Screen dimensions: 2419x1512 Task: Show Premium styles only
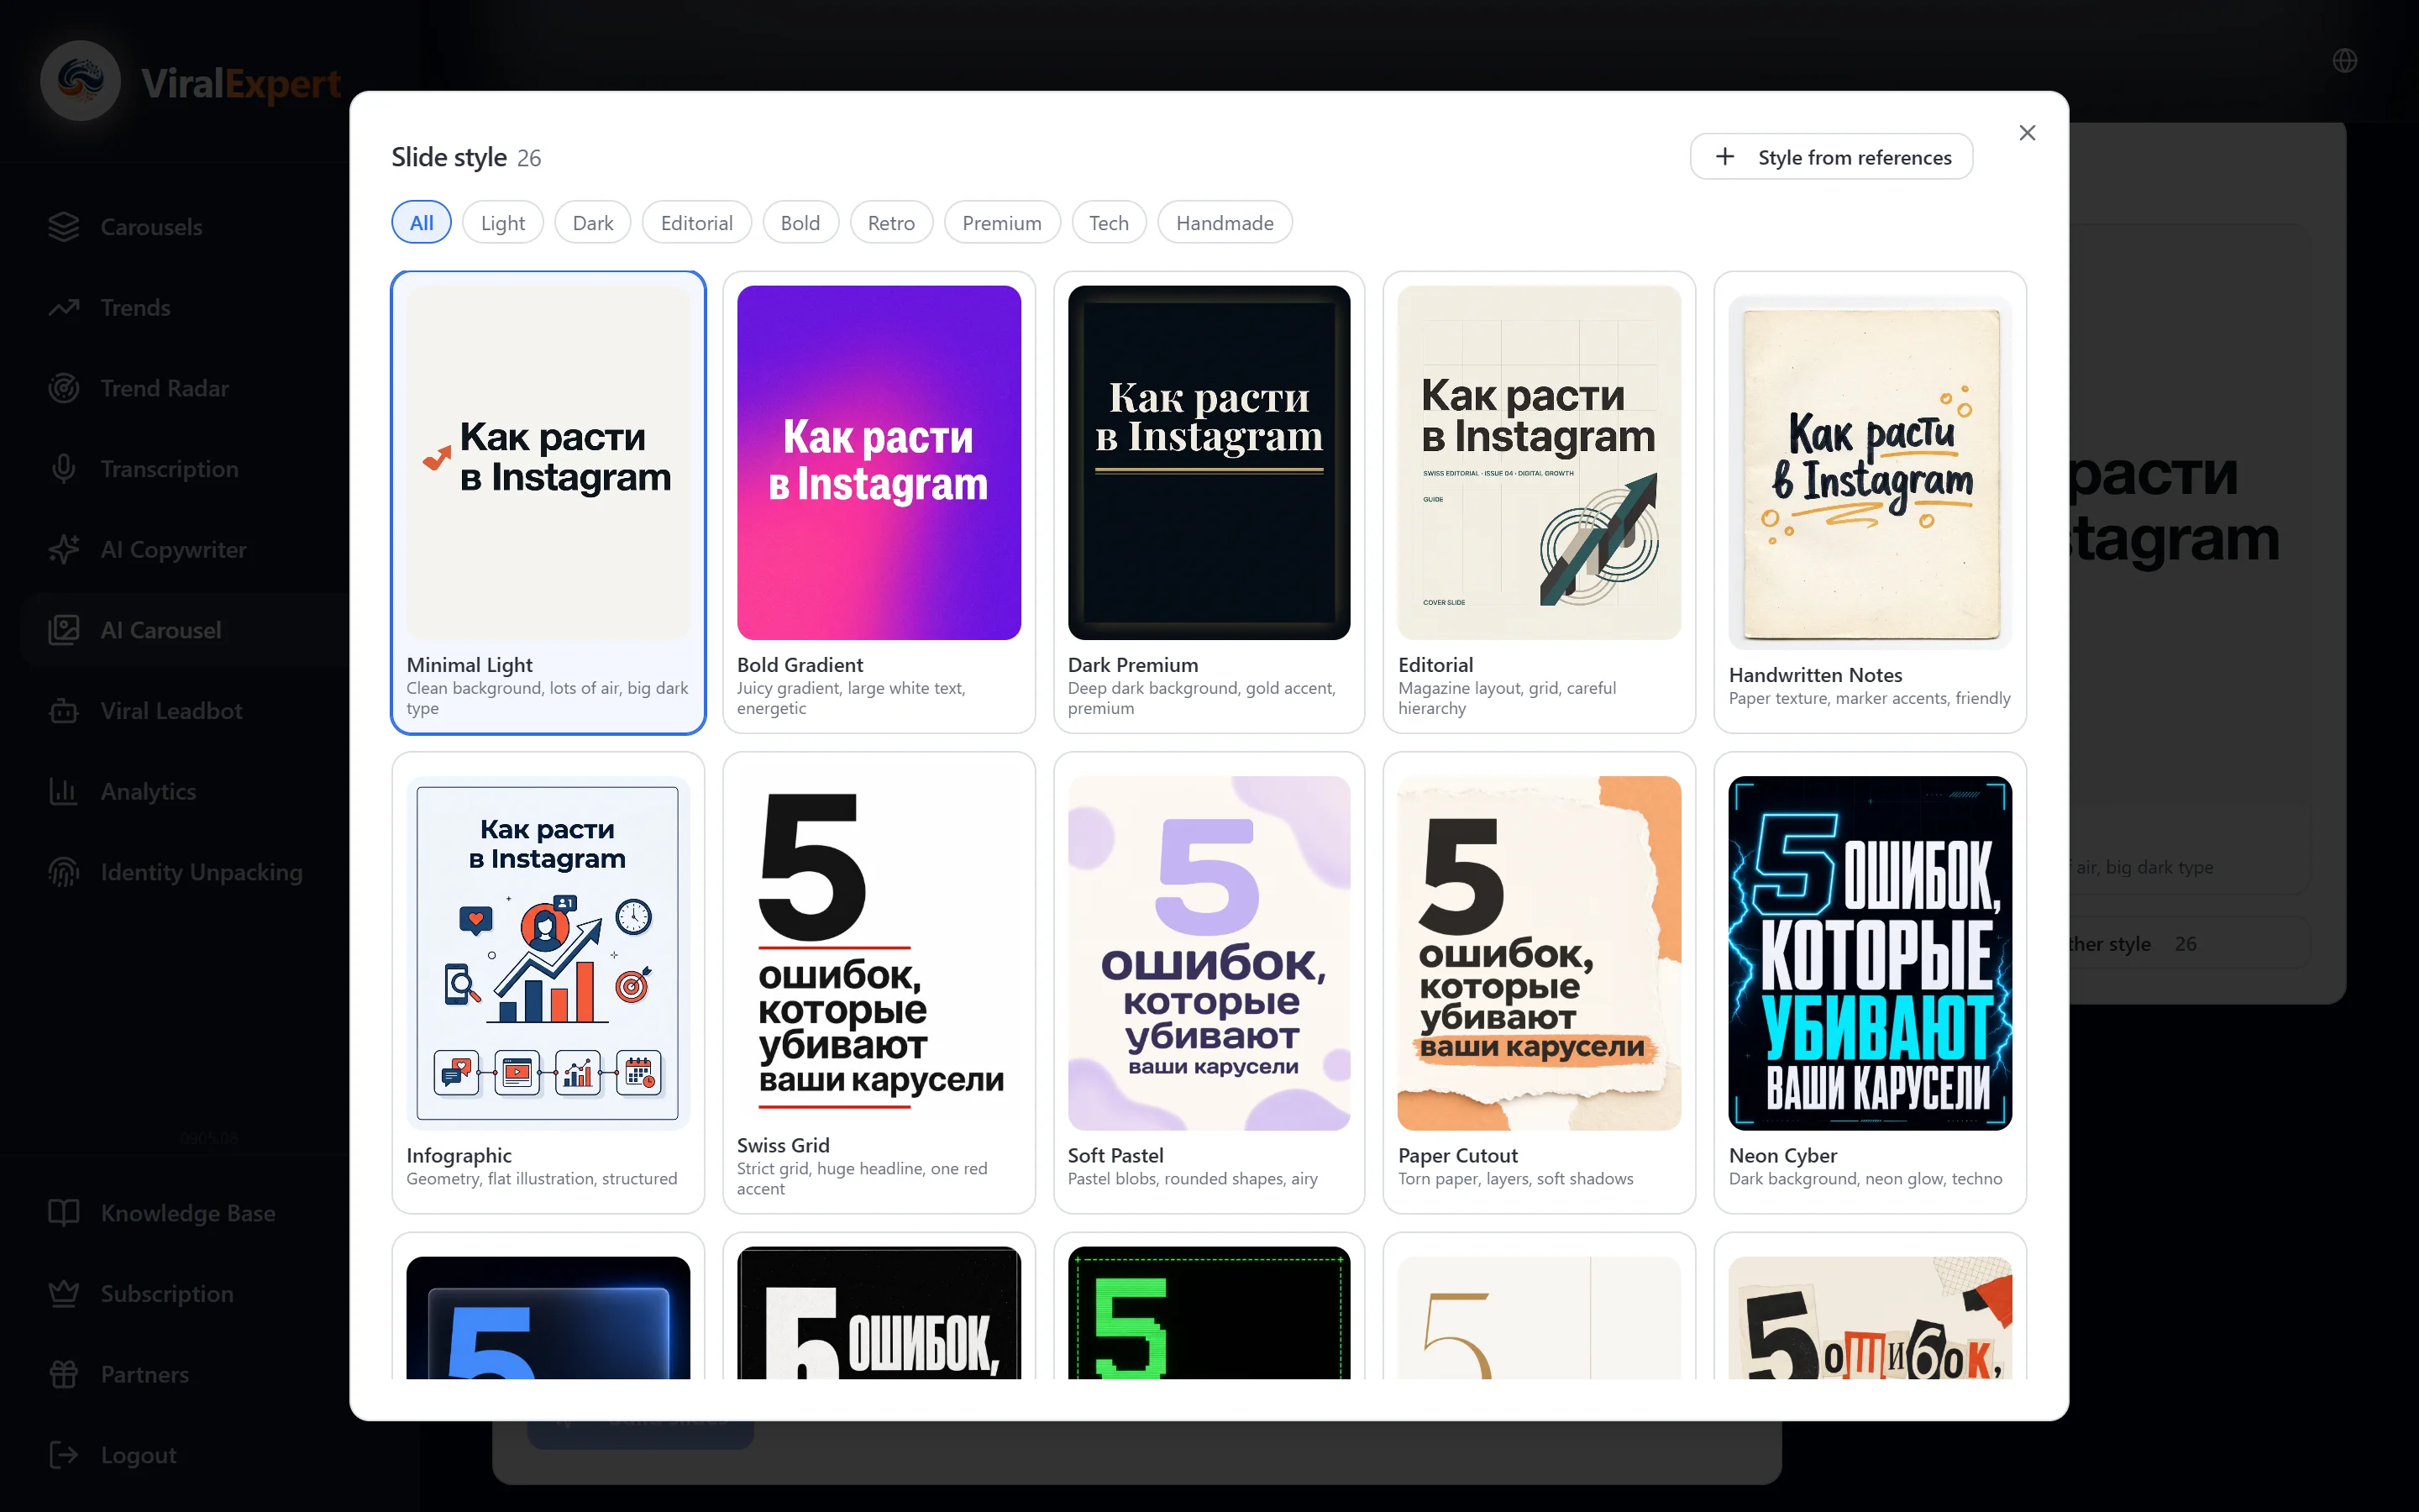tap(1003, 223)
